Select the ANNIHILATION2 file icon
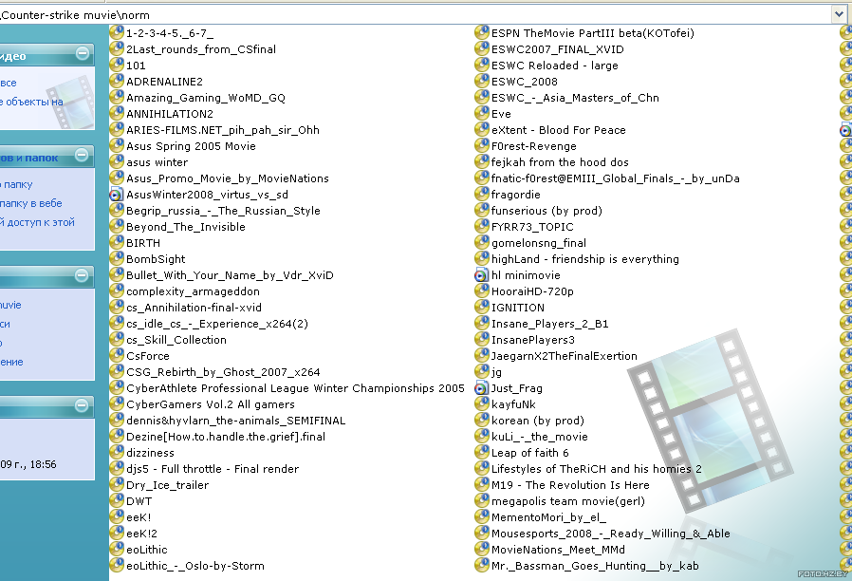Screen dimensions: 852x581 click(x=117, y=114)
